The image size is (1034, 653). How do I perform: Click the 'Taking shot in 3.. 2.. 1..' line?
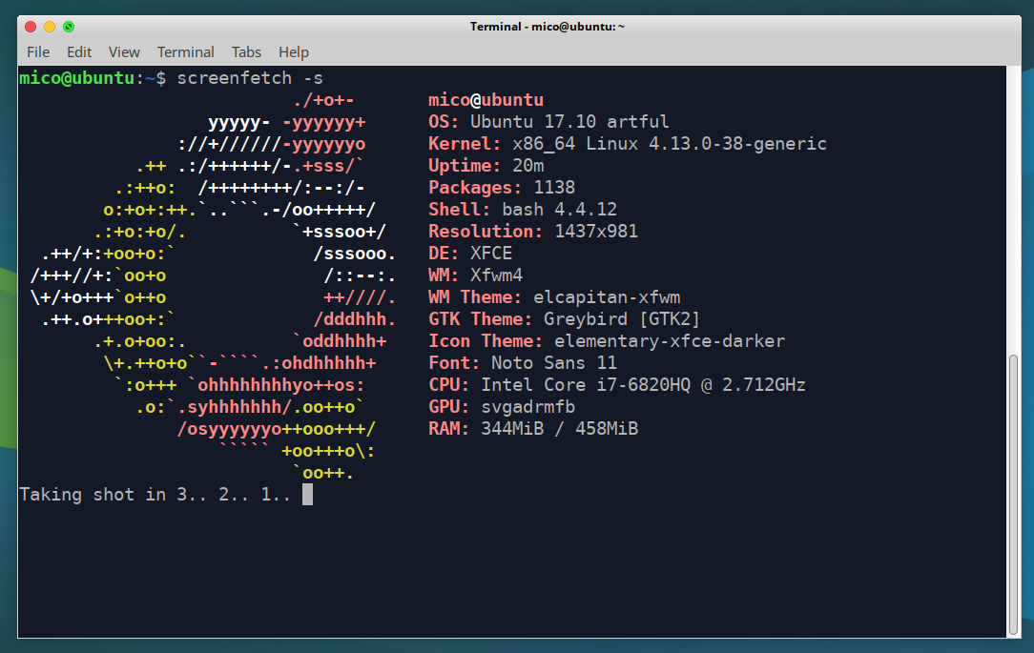(155, 494)
